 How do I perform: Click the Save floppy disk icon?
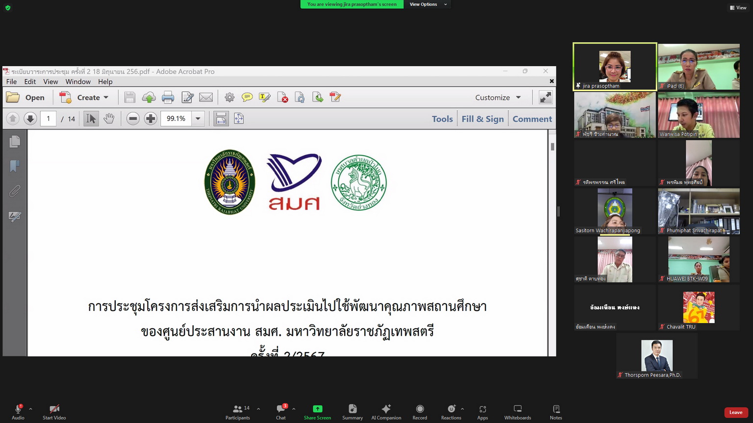[x=129, y=97]
